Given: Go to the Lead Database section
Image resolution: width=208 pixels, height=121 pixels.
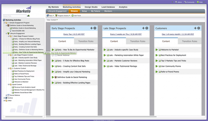Looking at the screenshot, I should [x=108, y=7].
